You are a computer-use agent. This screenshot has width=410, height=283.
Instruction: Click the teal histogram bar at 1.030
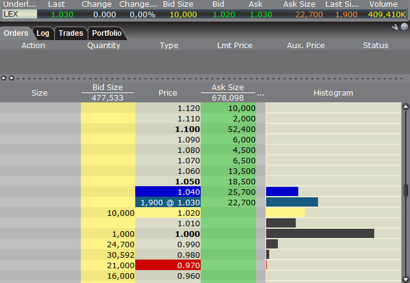pyautogui.click(x=292, y=202)
